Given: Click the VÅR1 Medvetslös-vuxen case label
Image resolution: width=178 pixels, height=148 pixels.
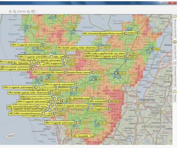Looking at the screenshot, I should [x=78, y=98].
